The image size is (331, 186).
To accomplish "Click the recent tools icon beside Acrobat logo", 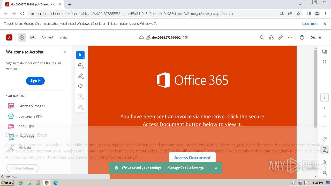I will pos(22,37).
